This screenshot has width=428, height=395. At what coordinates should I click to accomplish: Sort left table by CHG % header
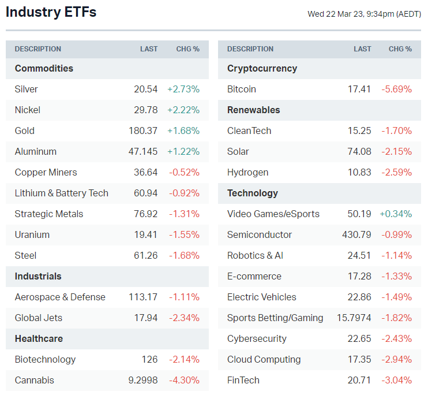(x=187, y=49)
